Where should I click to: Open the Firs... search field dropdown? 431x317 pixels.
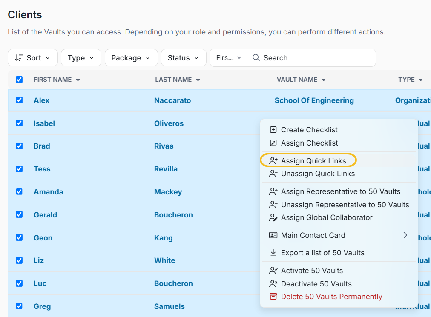pos(229,58)
